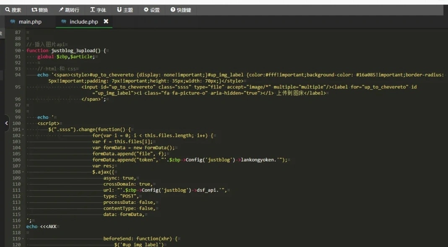Show shortcuts (快捷键) question mark icon
The image size is (448, 247).
(x=173, y=10)
